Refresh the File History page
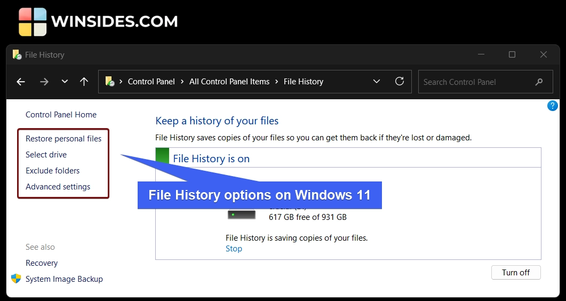 (x=399, y=81)
